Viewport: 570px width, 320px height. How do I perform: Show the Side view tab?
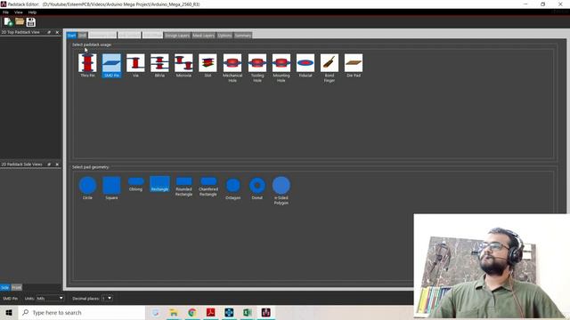click(5, 287)
